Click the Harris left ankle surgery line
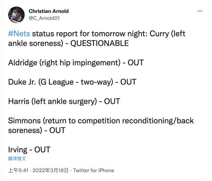 click(x=64, y=101)
